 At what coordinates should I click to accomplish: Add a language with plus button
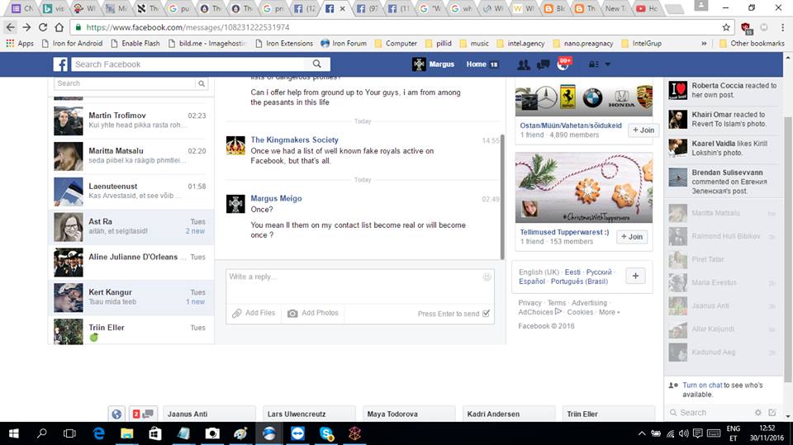tap(635, 276)
